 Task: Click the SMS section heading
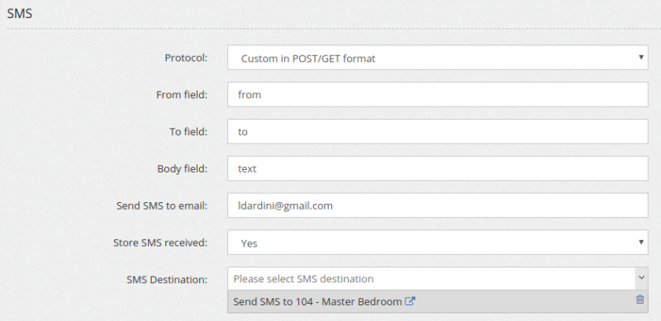click(19, 13)
